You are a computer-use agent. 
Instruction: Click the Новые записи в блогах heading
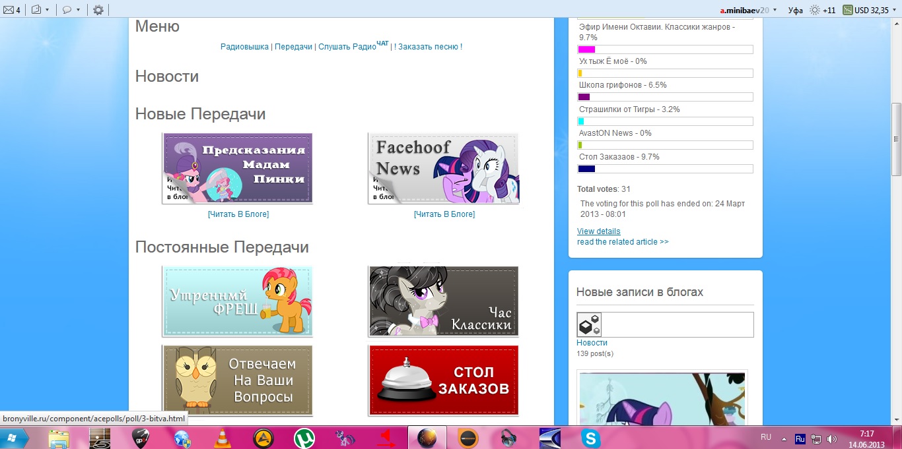(x=640, y=292)
